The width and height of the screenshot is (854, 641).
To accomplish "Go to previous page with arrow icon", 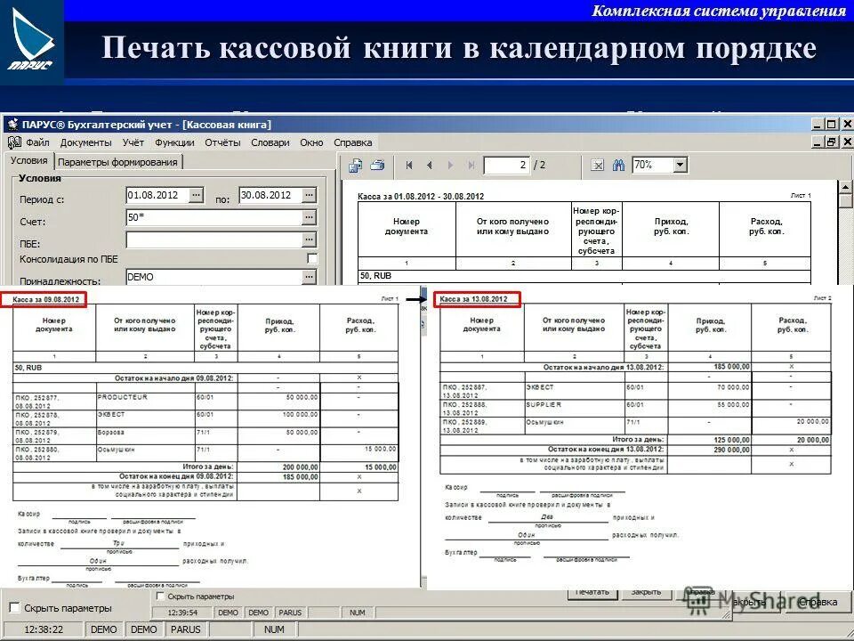I will 430,165.
